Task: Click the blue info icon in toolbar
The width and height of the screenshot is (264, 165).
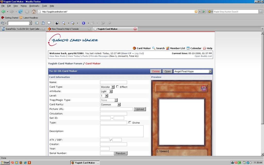Action: coord(84,23)
